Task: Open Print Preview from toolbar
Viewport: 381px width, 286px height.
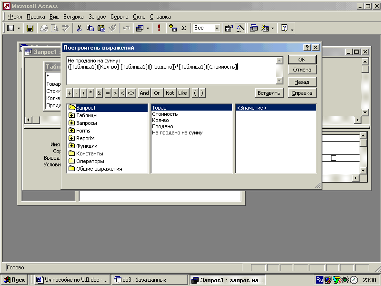Action: click(55, 28)
